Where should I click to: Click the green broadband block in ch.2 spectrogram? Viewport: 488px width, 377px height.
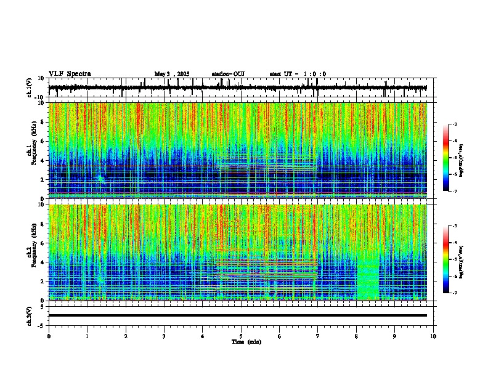[x=368, y=277]
